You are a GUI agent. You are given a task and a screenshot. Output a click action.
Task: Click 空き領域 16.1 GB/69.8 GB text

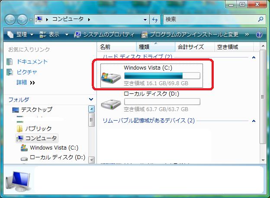(156, 83)
